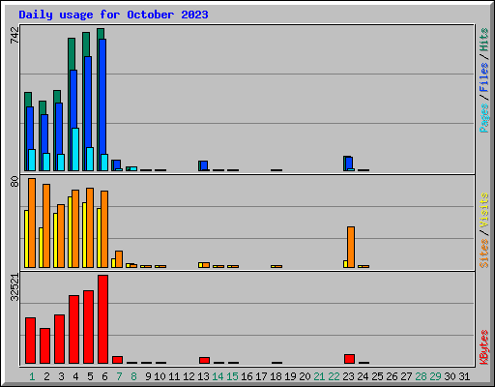This screenshot has width=495, height=387.
Task: Click the day 3 cyan pages bar
Action: (61, 163)
